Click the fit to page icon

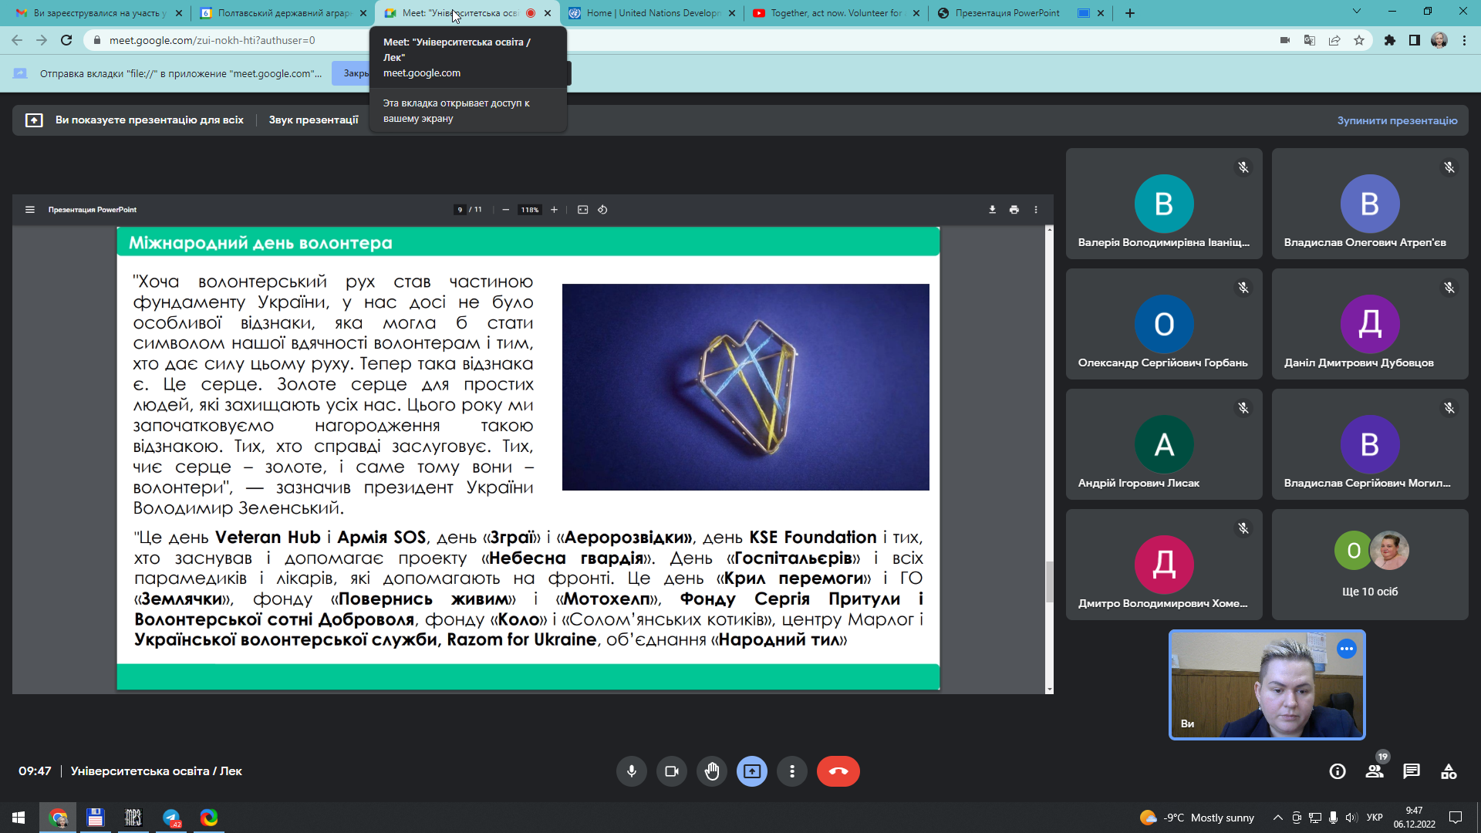point(583,210)
